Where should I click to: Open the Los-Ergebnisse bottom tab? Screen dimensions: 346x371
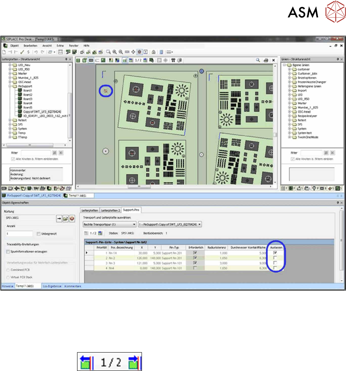52,286
